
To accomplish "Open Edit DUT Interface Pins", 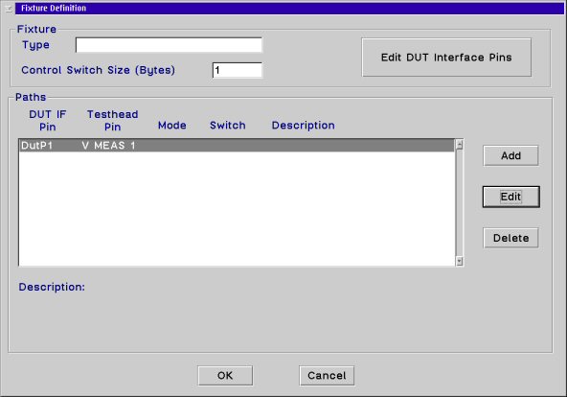I will 446,58.
